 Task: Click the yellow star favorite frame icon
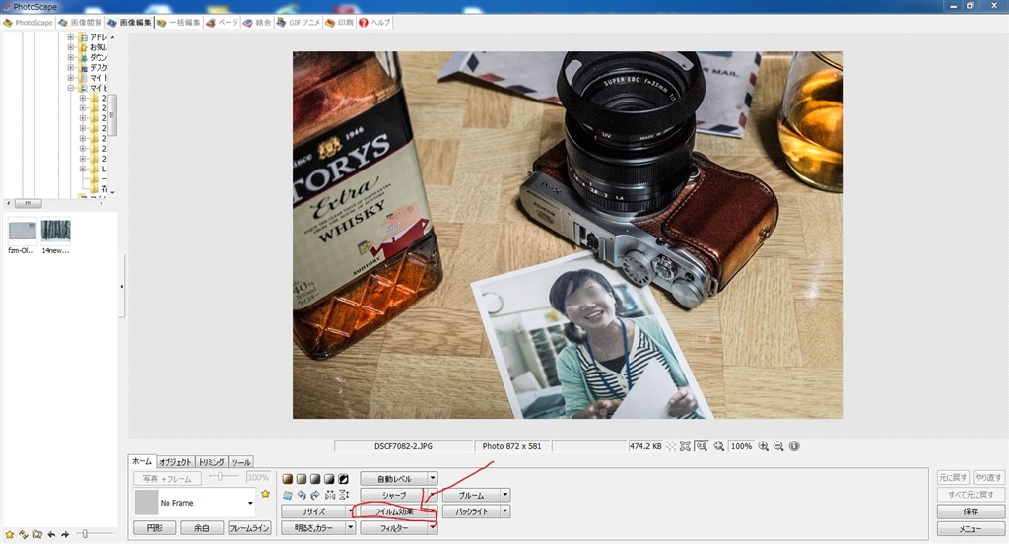point(265,494)
